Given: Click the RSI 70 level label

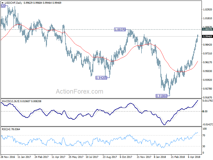Looking at the screenshot, I should click(x=204, y=135).
